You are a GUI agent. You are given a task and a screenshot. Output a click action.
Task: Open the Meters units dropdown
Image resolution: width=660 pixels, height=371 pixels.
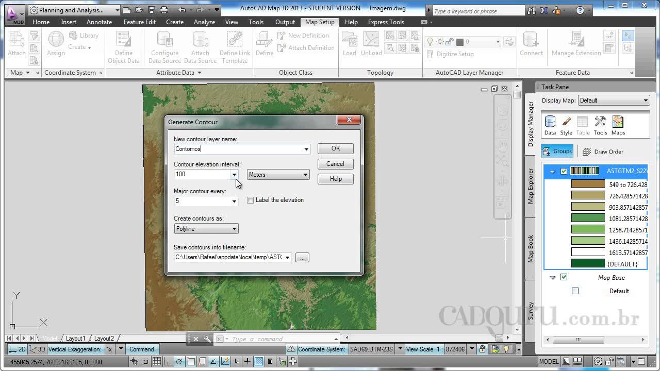click(x=278, y=175)
